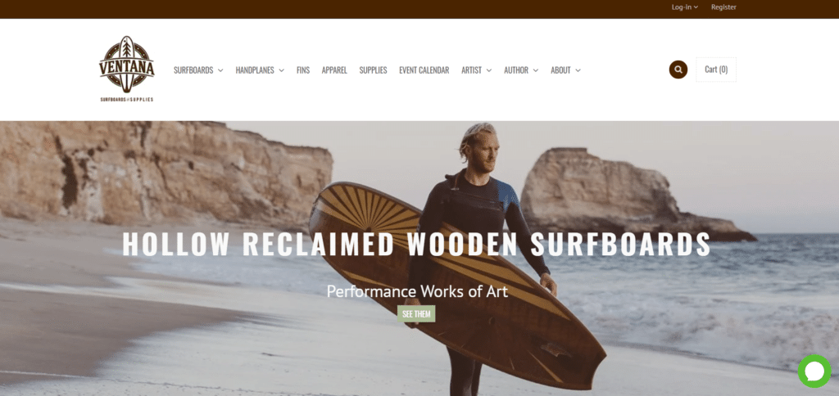Click the Performance Works of Art subtitle
This screenshot has width=839, height=396.
point(417,291)
